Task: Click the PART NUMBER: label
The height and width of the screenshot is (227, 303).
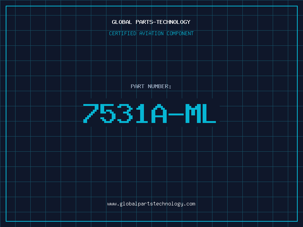Action: 151,86
